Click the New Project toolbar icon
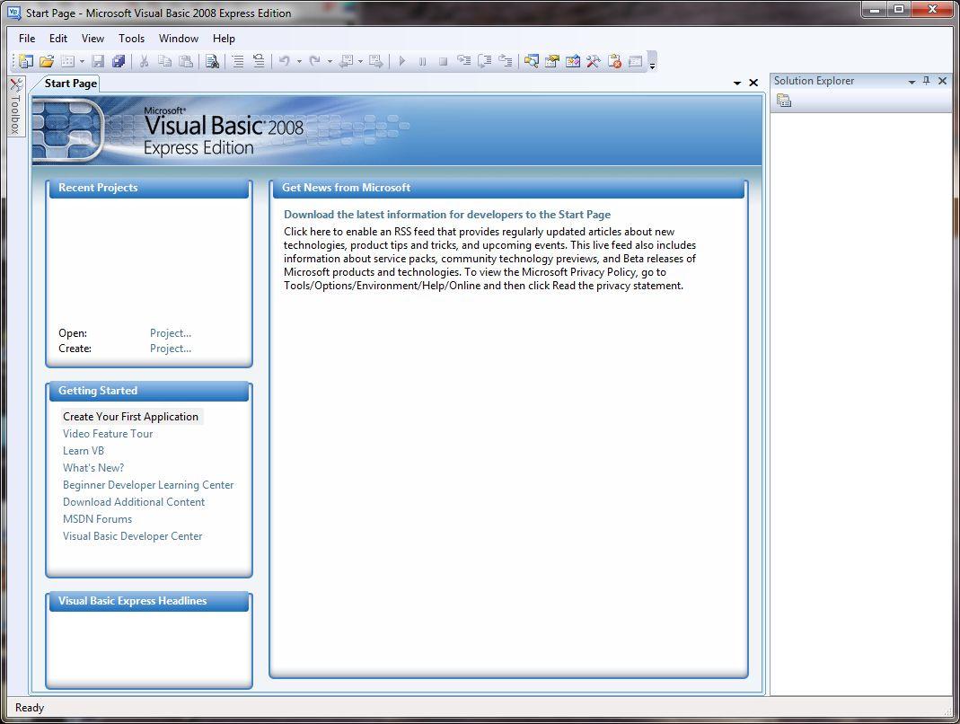The image size is (960, 724). pos(26,61)
